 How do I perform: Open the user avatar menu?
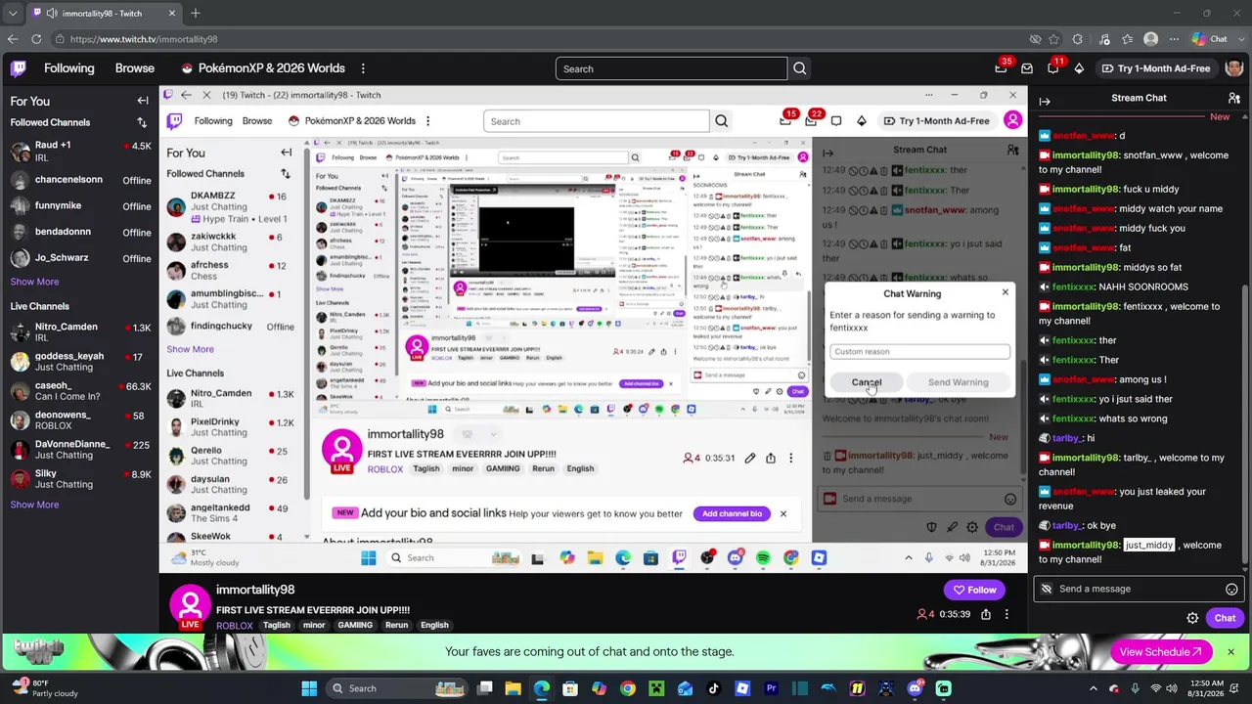tap(1234, 68)
